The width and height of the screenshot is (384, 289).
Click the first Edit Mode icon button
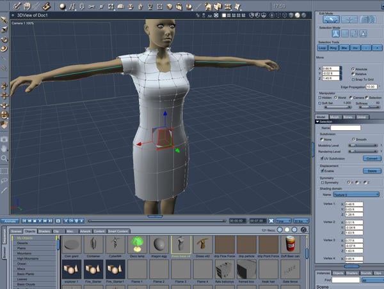pyautogui.click(x=331, y=19)
